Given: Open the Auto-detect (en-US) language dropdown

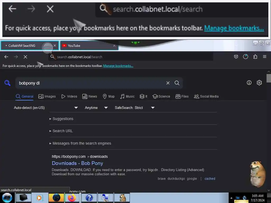Looking at the screenshot, I should pos(46,108).
